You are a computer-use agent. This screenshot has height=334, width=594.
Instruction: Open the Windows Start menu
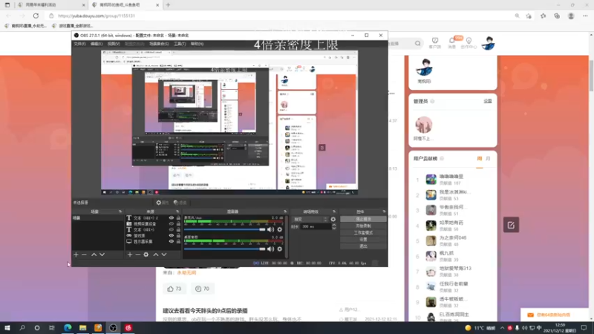click(x=7, y=327)
